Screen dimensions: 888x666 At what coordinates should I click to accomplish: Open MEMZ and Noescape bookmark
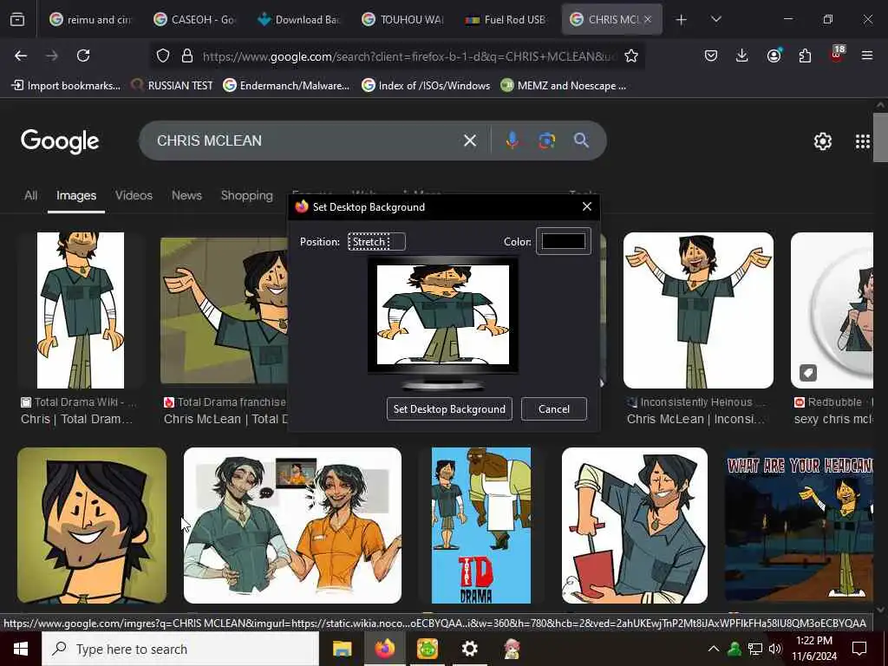[x=564, y=86]
